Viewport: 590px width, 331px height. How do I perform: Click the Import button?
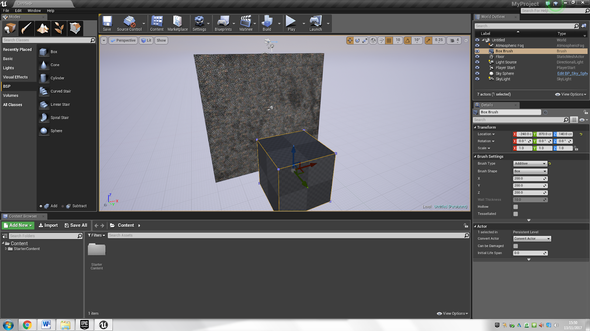click(48, 225)
